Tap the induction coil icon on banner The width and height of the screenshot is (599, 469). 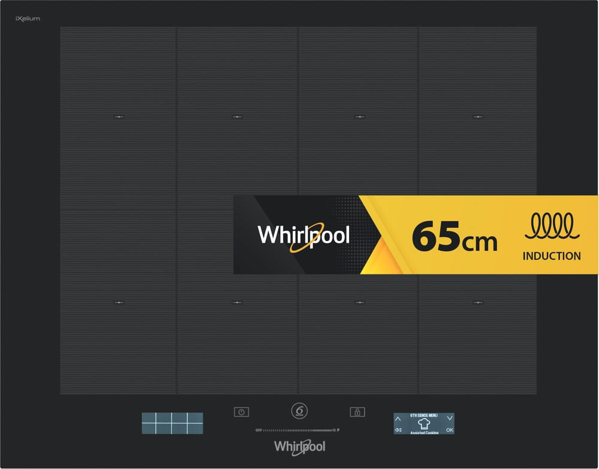coord(552,226)
